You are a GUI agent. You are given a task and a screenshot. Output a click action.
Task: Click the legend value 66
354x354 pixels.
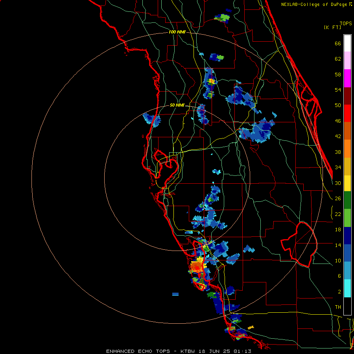point(338,43)
